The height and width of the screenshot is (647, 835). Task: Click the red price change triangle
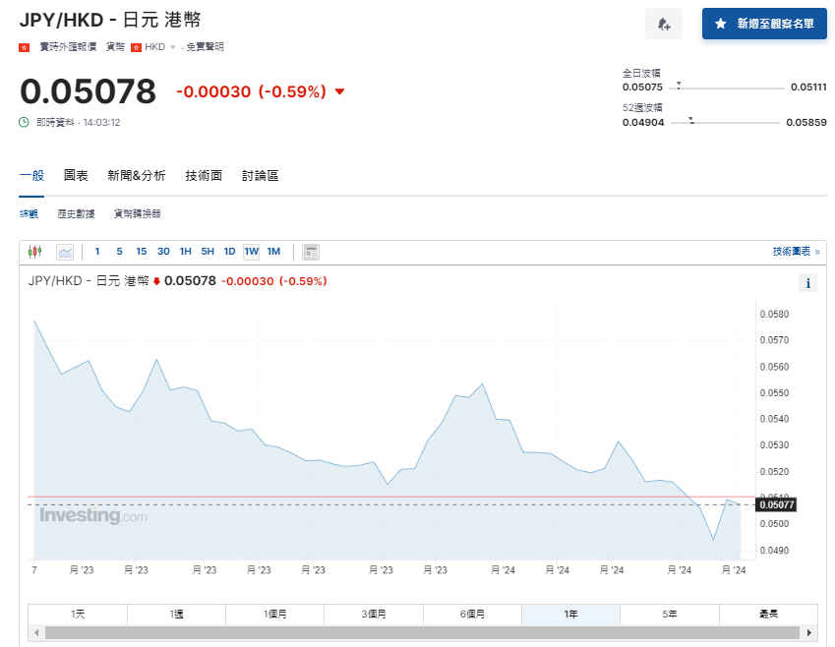(338, 90)
